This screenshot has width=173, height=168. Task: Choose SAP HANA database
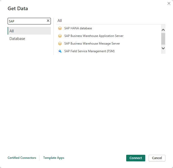tap(78, 28)
